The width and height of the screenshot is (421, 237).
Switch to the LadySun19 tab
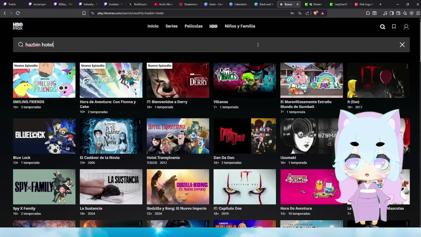(338, 4)
